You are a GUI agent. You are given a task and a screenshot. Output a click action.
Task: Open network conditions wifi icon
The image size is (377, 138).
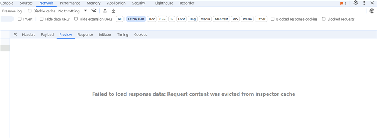pyautogui.click(x=94, y=11)
